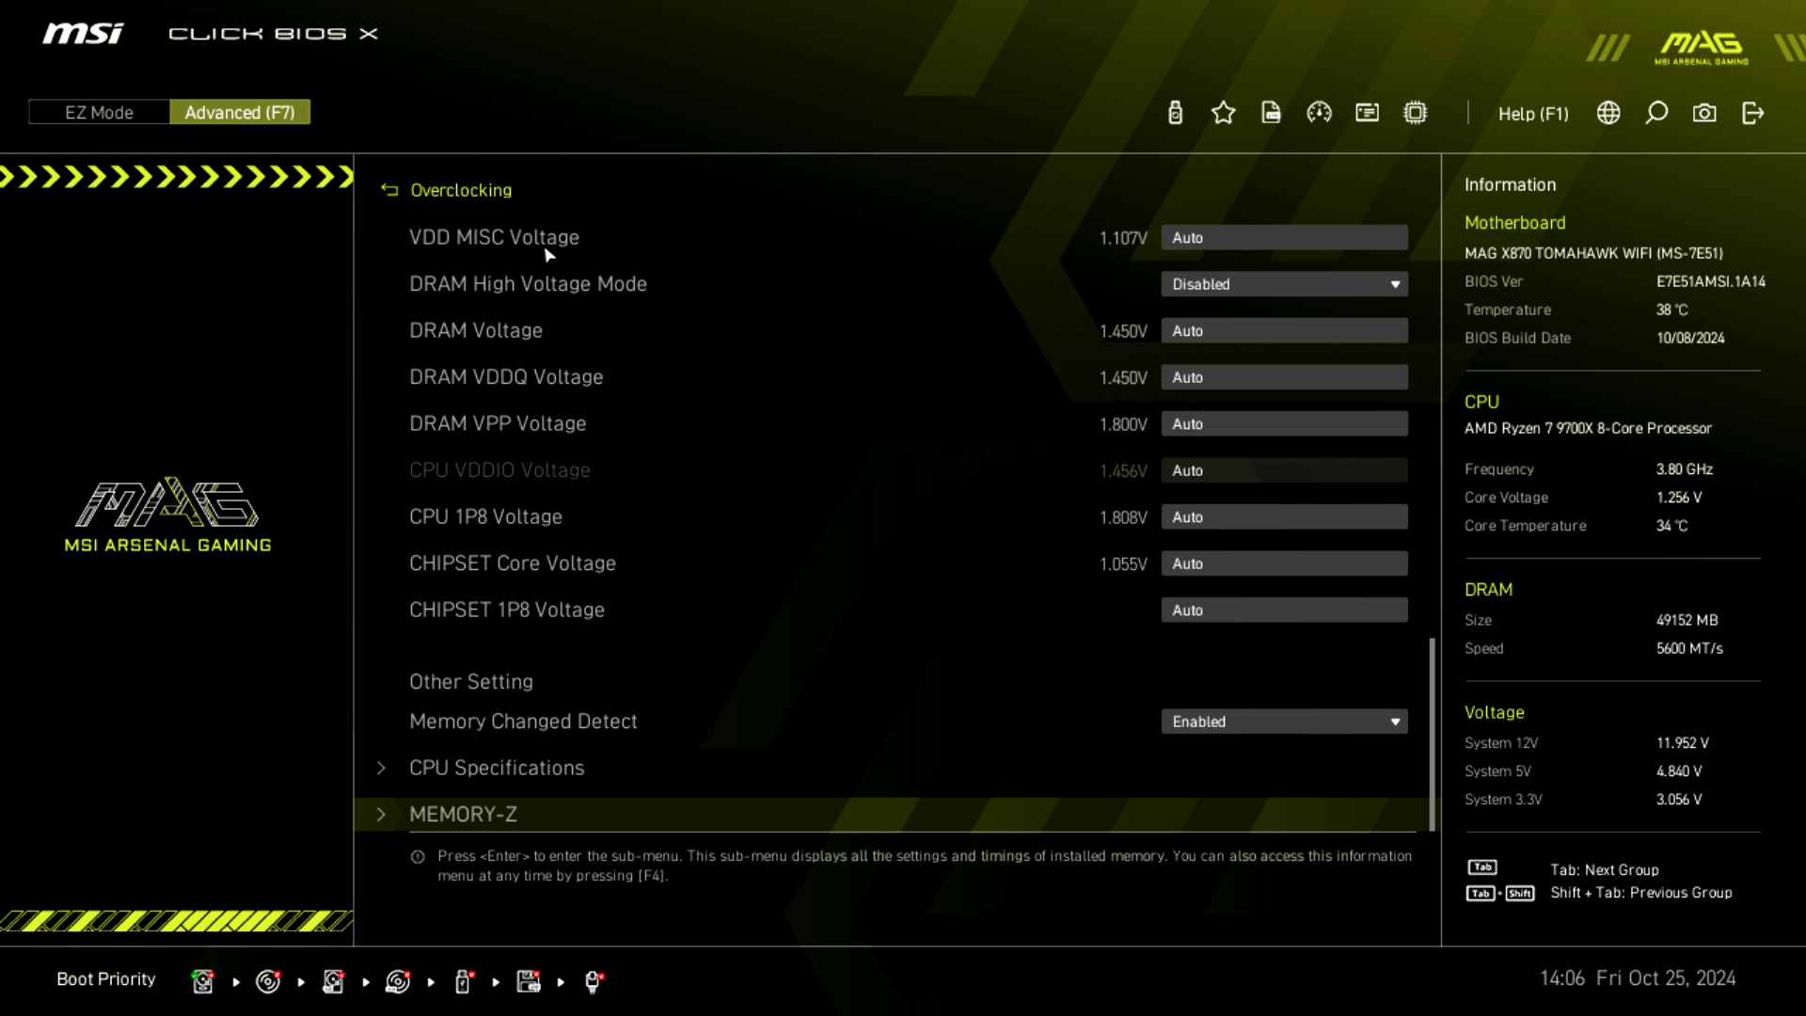This screenshot has height=1016, width=1806.
Task: Click the back arrow next to Overclocking
Action: tap(389, 190)
